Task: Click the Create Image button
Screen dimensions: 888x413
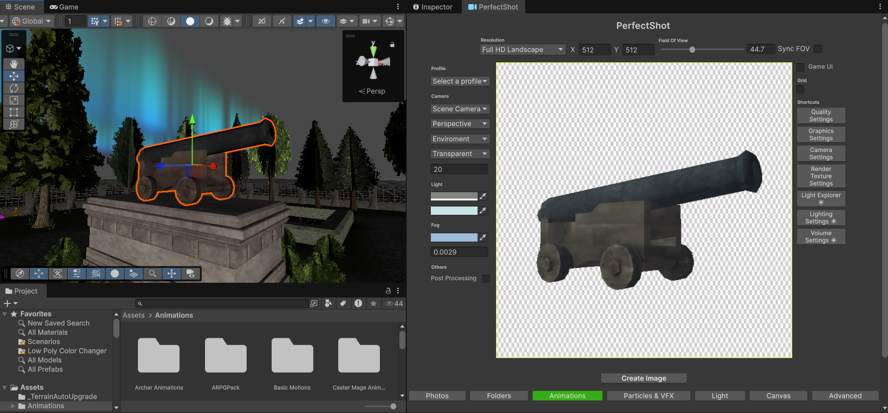Action: tap(643, 378)
